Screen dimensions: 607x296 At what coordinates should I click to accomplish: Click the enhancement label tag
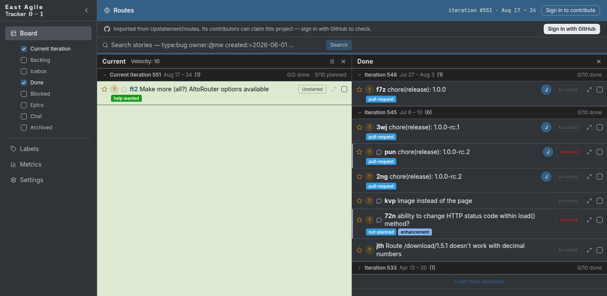tap(415, 232)
